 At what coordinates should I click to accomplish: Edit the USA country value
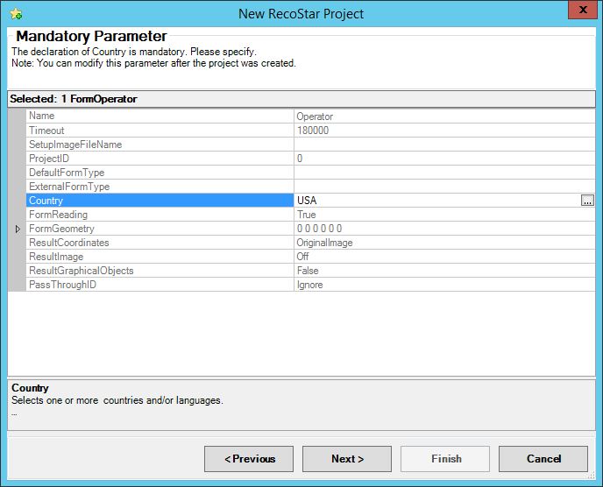437,201
